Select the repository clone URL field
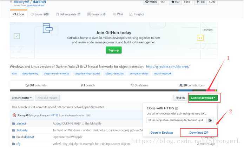The height and width of the screenshot is (148, 244). [176, 120]
